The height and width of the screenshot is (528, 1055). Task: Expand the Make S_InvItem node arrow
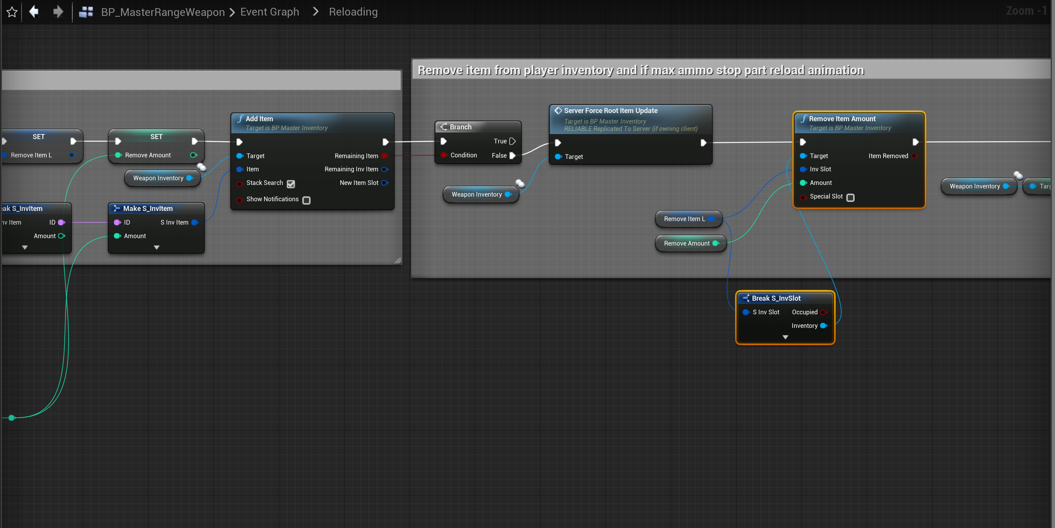(x=156, y=247)
